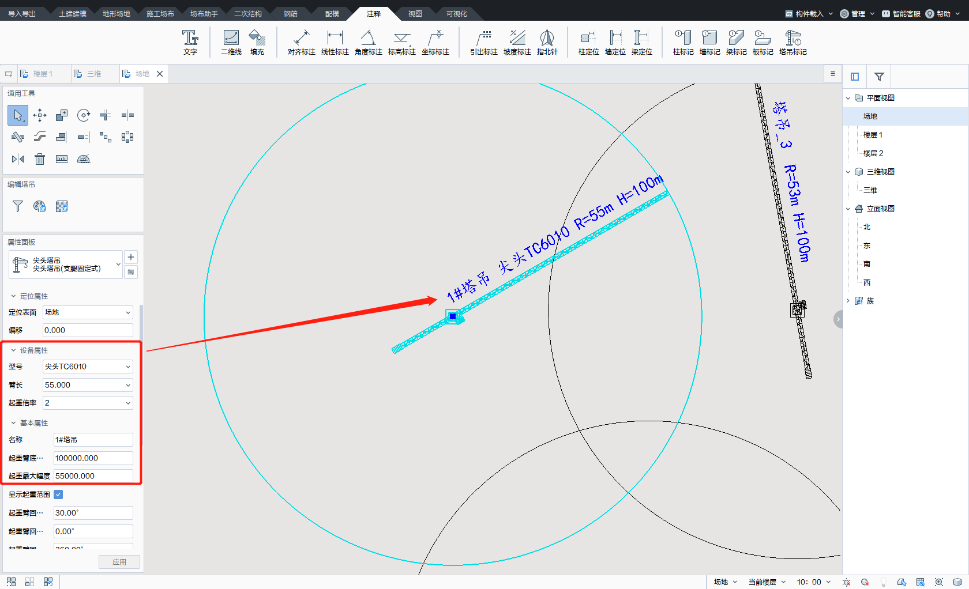Collapse the 三维视图 tree node
Screen dimensions: 969x589
pos(848,172)
